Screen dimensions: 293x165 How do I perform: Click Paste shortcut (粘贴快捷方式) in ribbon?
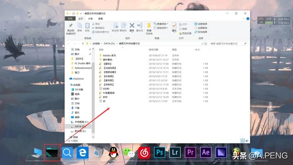[101, 32]
